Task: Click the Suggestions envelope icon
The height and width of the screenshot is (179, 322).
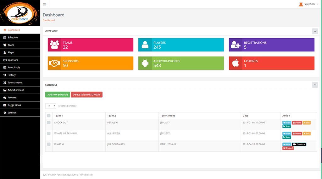Action: 5,105
